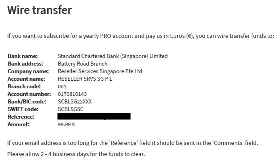The image size is (278, 161).
Task: Click the 2 - 4 business days notice
Action: [x=76, y=154]
